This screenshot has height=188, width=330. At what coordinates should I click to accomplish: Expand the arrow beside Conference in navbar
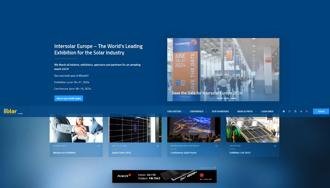click(x=206, y=112)
